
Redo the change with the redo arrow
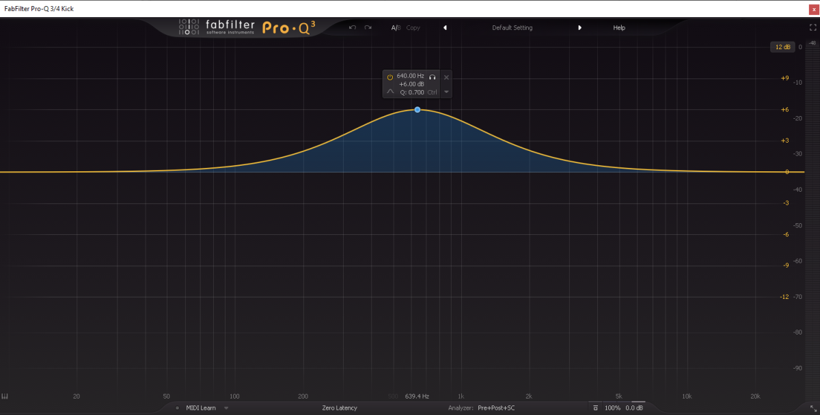point(368,28)
